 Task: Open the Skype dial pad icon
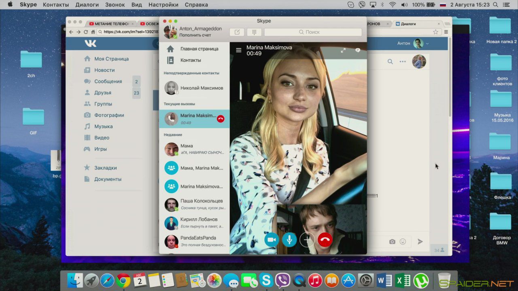coord(254,32)
